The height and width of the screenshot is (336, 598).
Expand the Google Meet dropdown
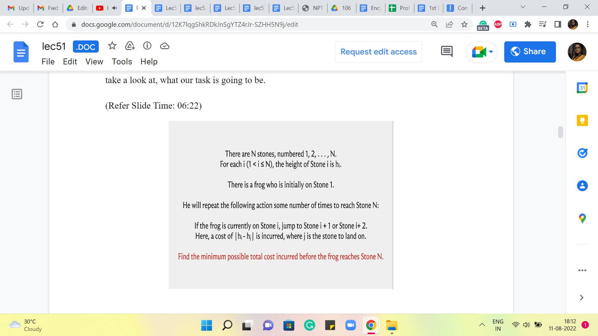pyautogui.click(x=491, y=52)
